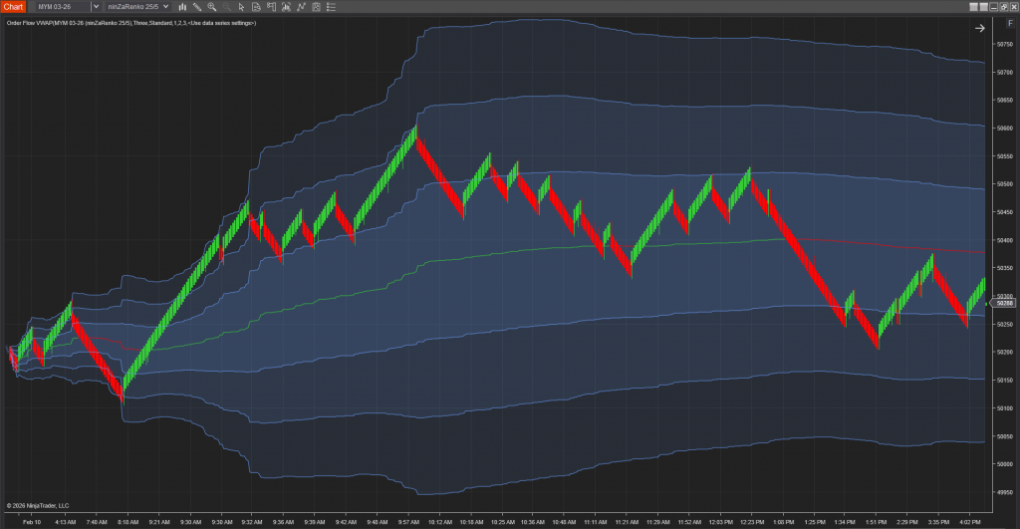Open the Data Box icon
The image size is (1020, 529).
click(x=269, y=7)
